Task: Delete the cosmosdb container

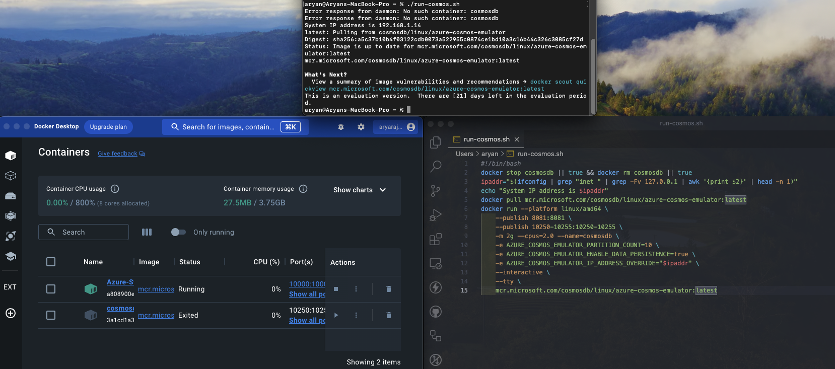Action: pyautogui.click(x=388, y=315)
